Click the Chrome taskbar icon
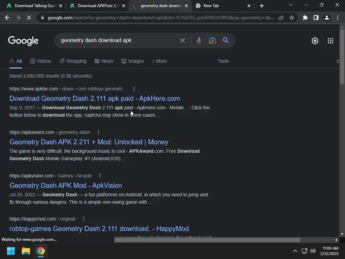345x259 pixels. 41,251
